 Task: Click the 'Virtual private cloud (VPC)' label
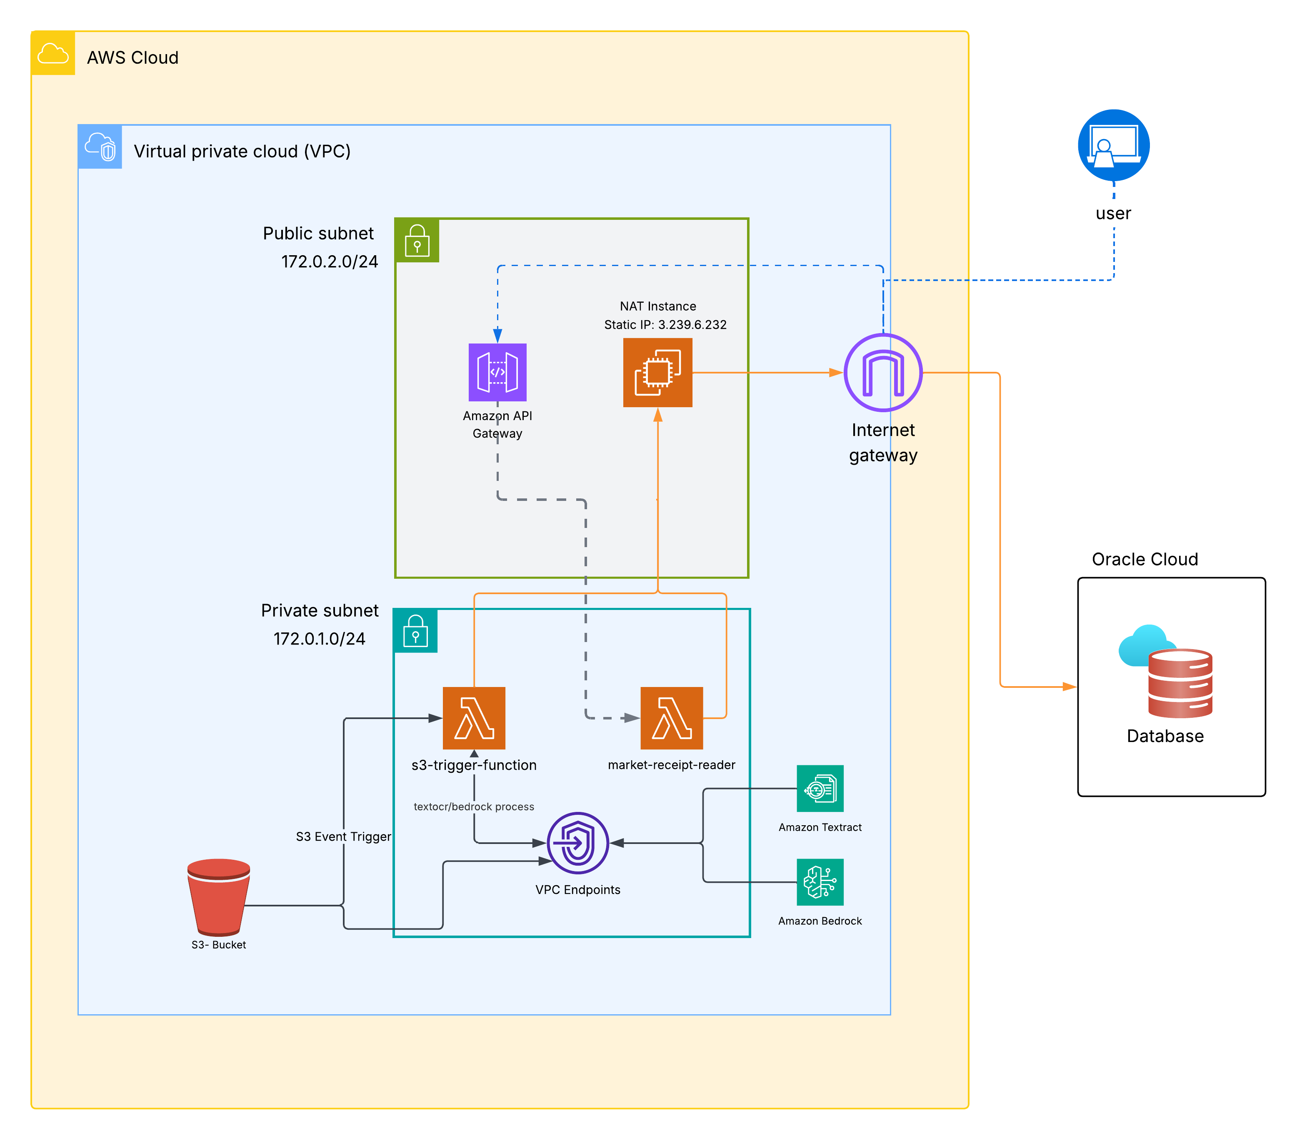pos(242,152)
